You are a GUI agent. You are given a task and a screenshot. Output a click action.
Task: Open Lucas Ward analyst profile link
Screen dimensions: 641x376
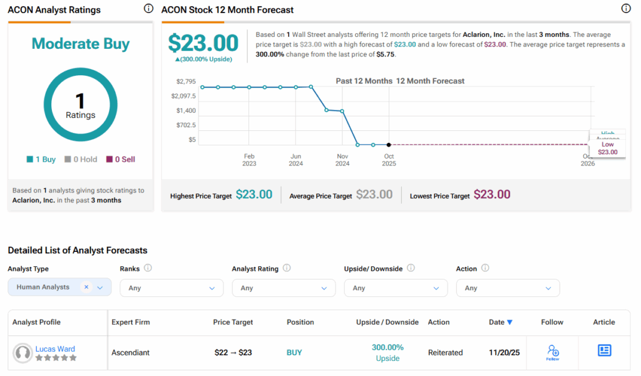coord(55,349)
